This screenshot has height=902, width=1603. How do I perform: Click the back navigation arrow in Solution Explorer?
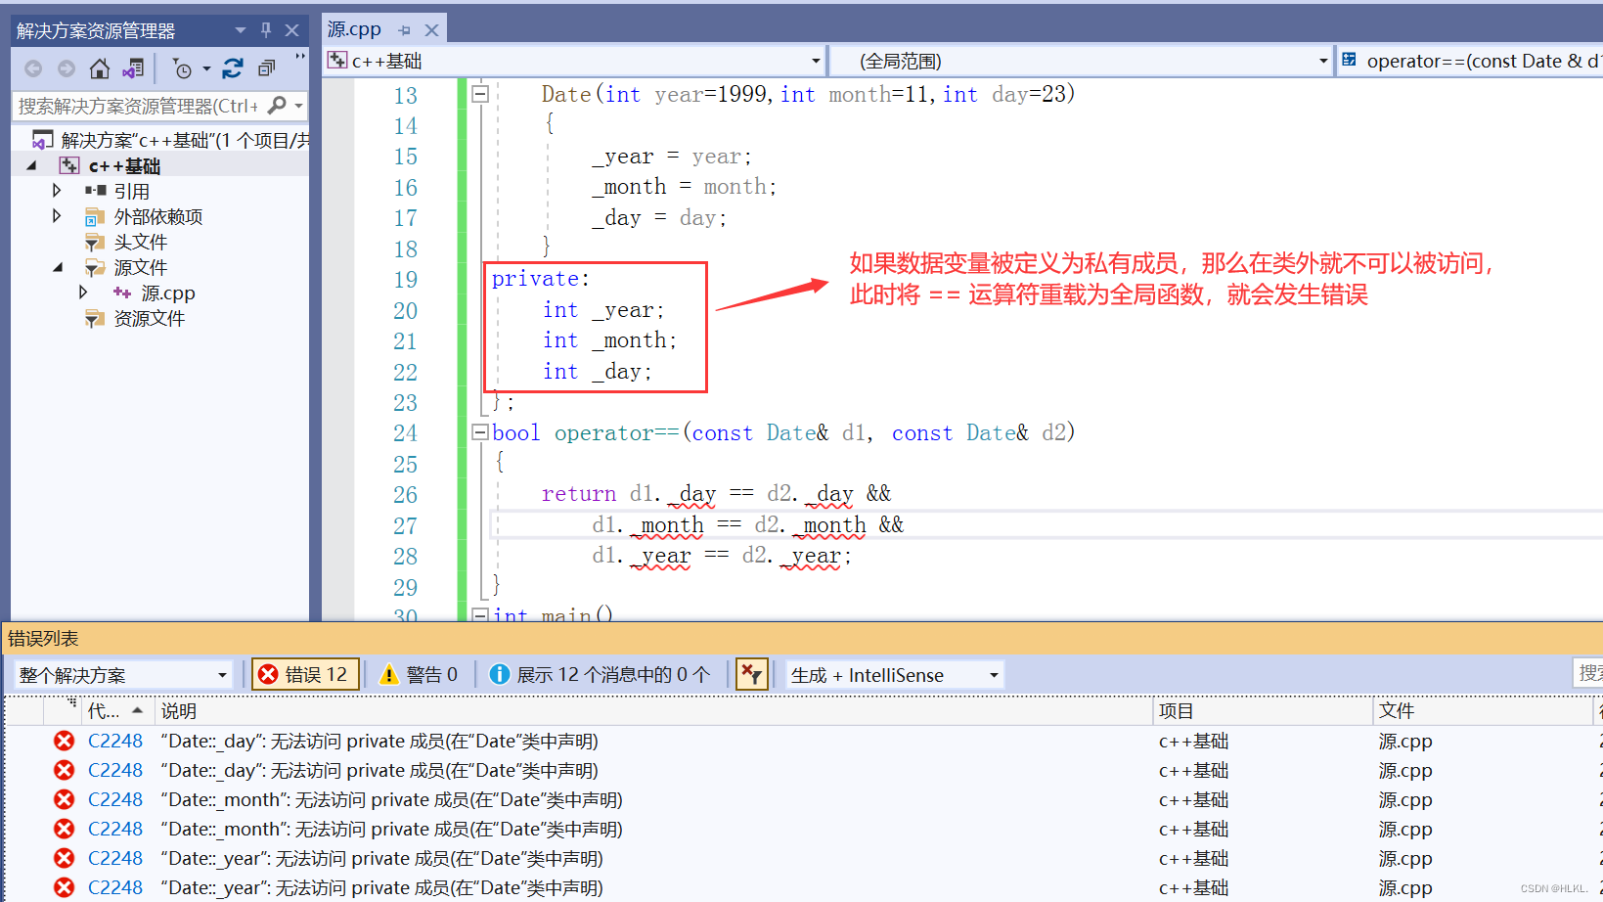(x=32, y=68)
